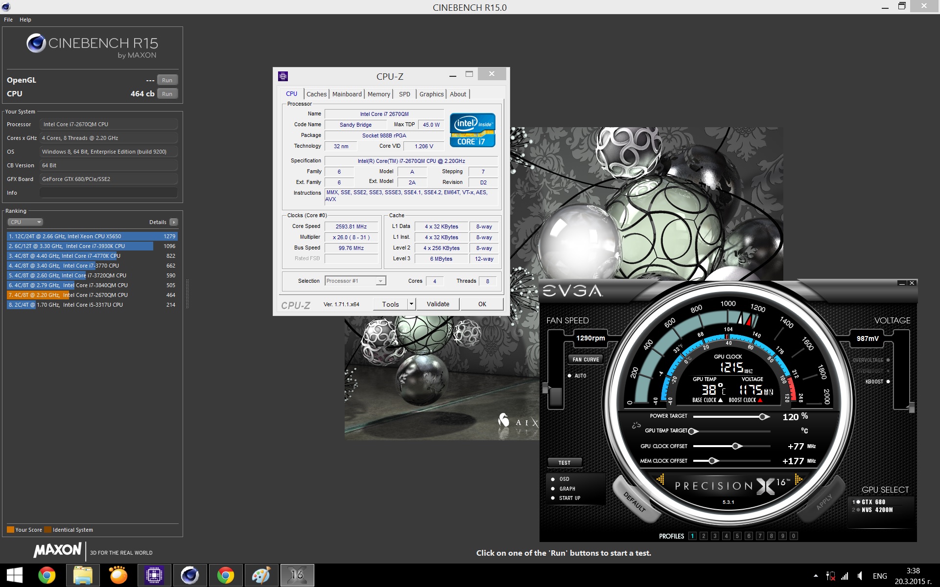Click the Cinebench logo icon in title bar
The image size is (940, 587).
[x=6, y=7]
